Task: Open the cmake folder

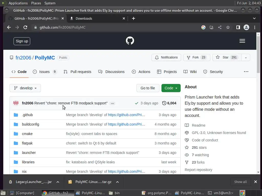Action: (27, 134)
